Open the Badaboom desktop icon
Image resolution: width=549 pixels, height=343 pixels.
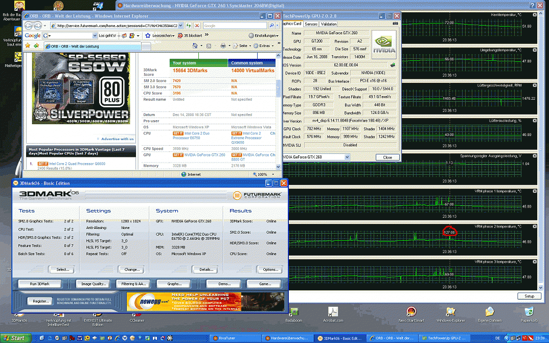(293, 315)
